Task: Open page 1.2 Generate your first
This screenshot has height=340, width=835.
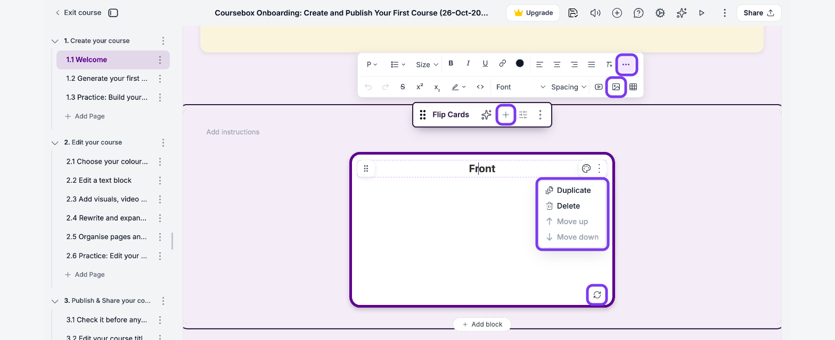Action: click(x=107, y=79)
